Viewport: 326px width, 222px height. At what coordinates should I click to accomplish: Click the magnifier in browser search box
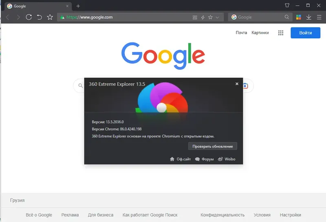click(x=287, y=17)
